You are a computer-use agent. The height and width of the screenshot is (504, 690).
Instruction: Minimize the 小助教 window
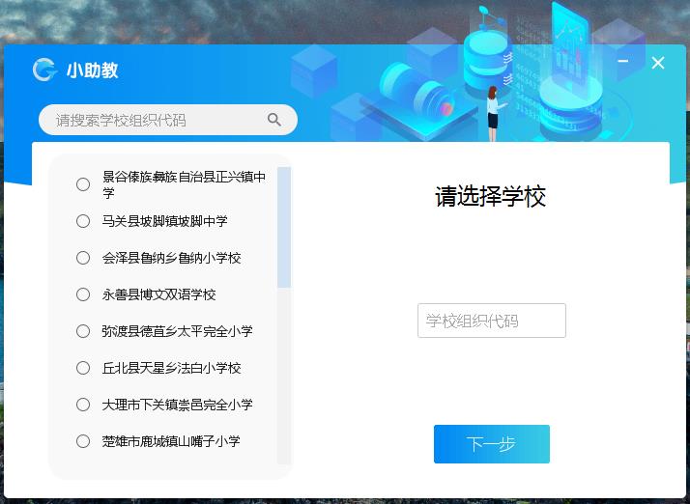click(x=622, y=61)
